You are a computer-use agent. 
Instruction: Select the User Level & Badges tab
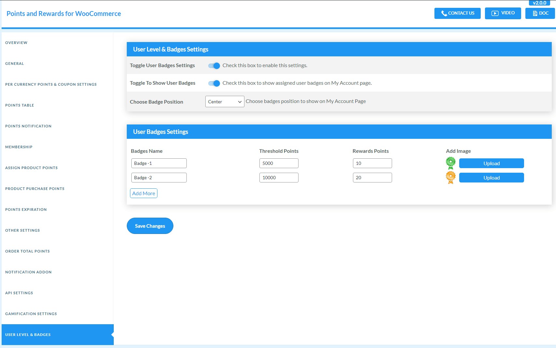(x=58, y=335)
